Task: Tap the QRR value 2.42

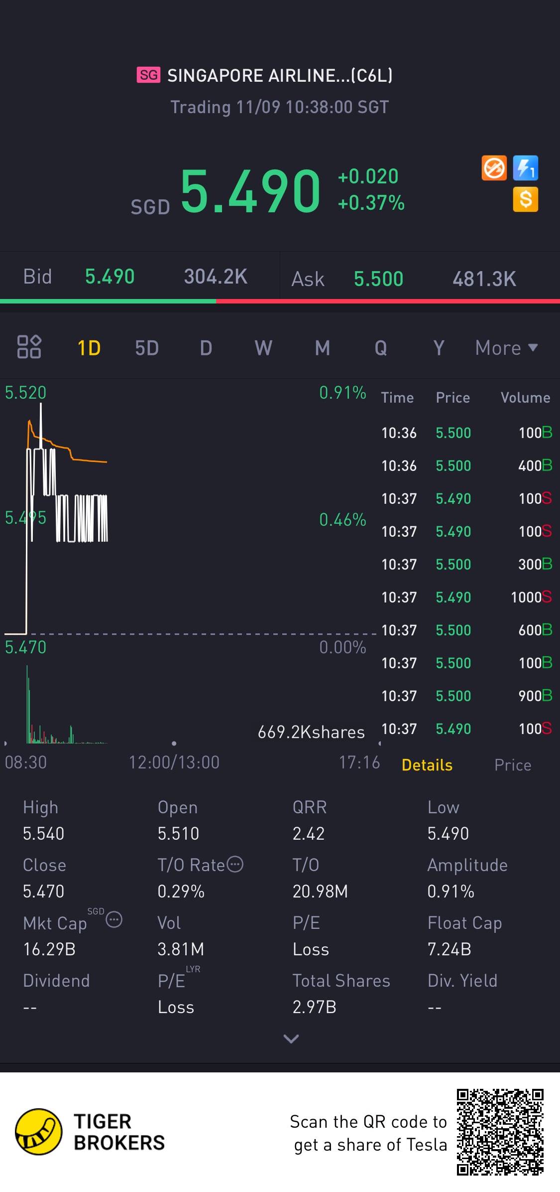Action: pyautogui.click(x=309, y=833)
